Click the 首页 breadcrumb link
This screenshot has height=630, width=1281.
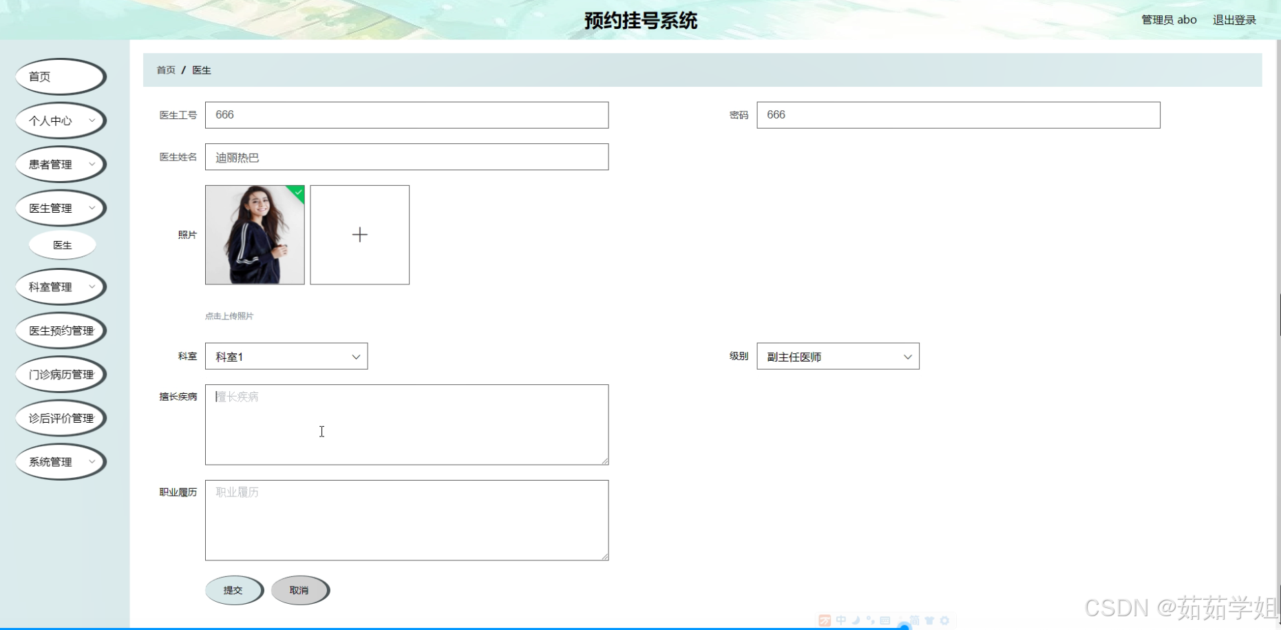point(166,70)
